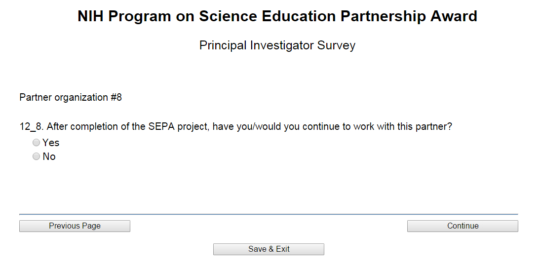Choose the second radio option under question 12_8
Screen dimensions: 541x271
click(x=36, y=156)
